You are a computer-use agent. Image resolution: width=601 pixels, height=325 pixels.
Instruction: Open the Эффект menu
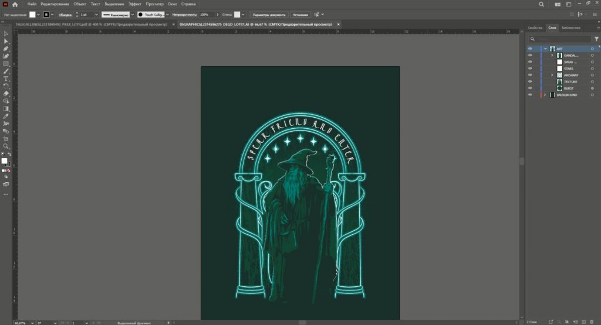tap(135, 4)
